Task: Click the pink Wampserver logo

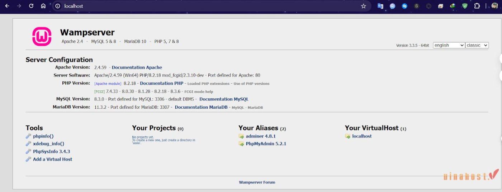Action: 42,37
